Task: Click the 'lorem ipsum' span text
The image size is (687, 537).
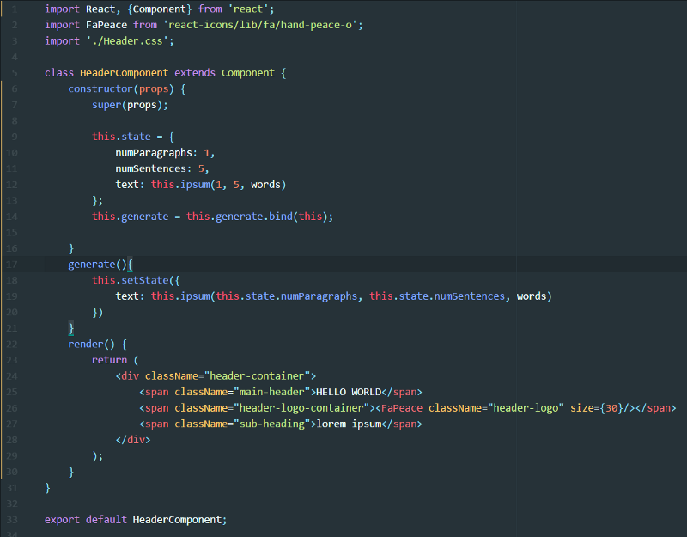Action: click(348, 424)
